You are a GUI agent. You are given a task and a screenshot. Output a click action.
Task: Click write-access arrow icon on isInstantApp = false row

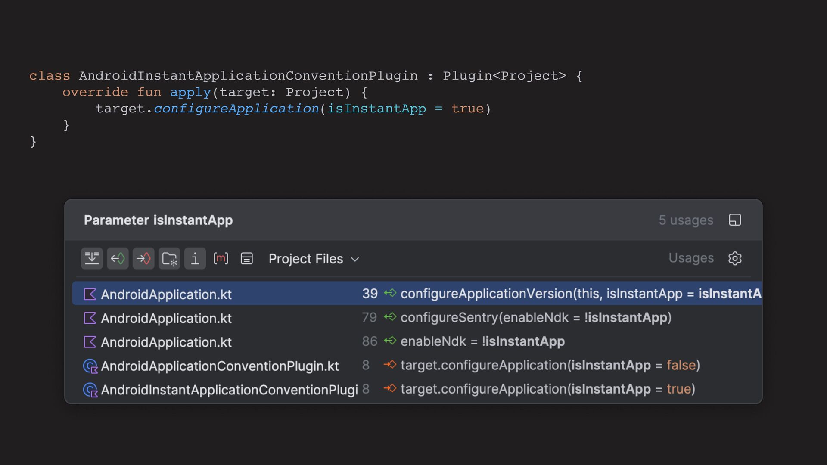(390, 365)
